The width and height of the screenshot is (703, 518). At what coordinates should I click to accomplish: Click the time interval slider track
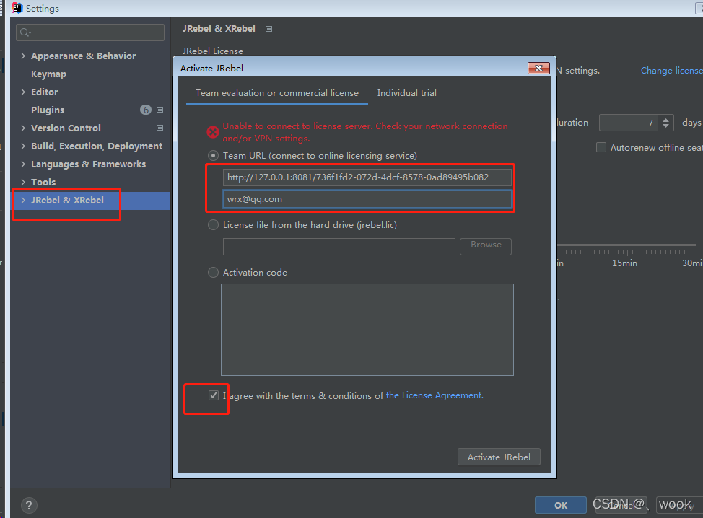coord(626,245)
